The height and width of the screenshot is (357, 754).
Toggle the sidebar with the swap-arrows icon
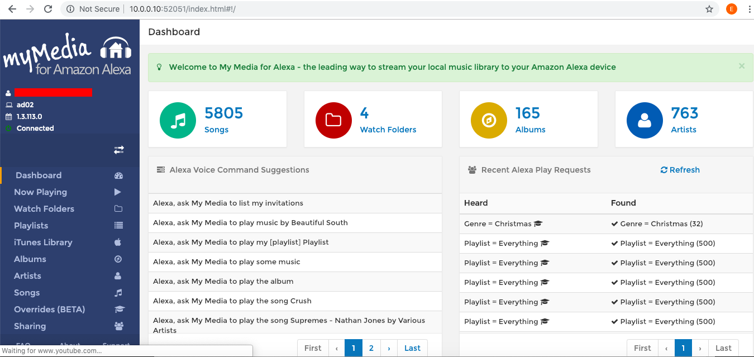(118, 150)
